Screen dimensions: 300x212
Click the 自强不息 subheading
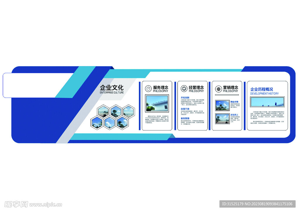click(x=185, y=109)
